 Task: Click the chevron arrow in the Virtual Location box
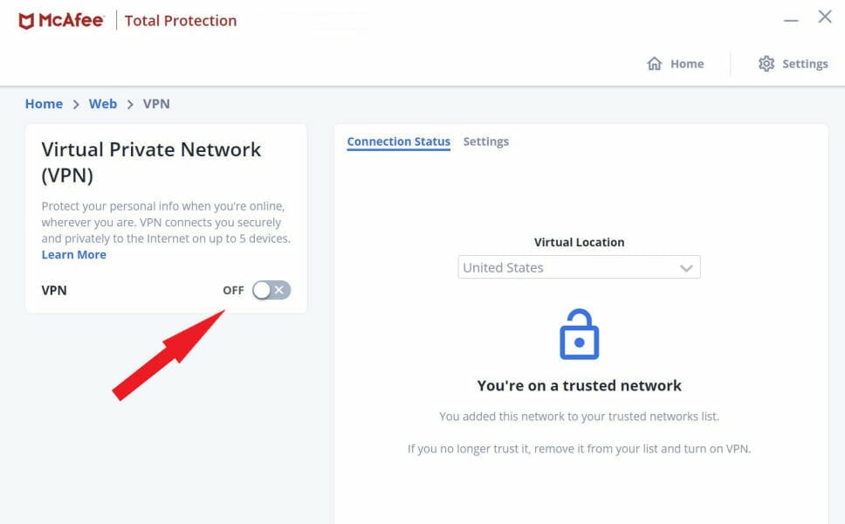686,268
